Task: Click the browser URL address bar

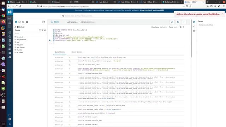Action: coord(111,6)
